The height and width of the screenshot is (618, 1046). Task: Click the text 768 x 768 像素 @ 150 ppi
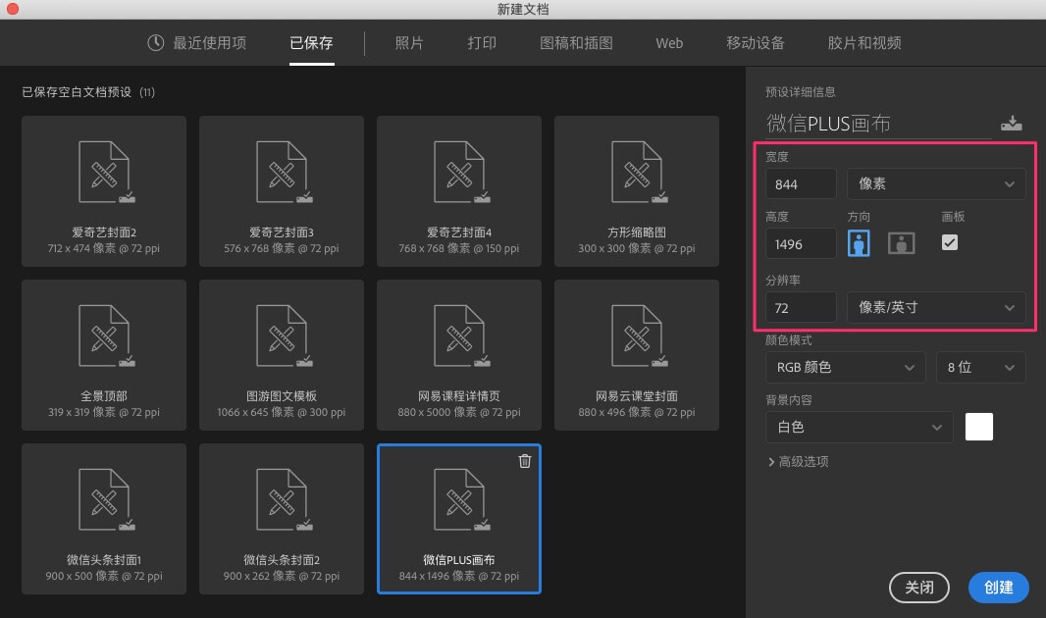(459, 248)
